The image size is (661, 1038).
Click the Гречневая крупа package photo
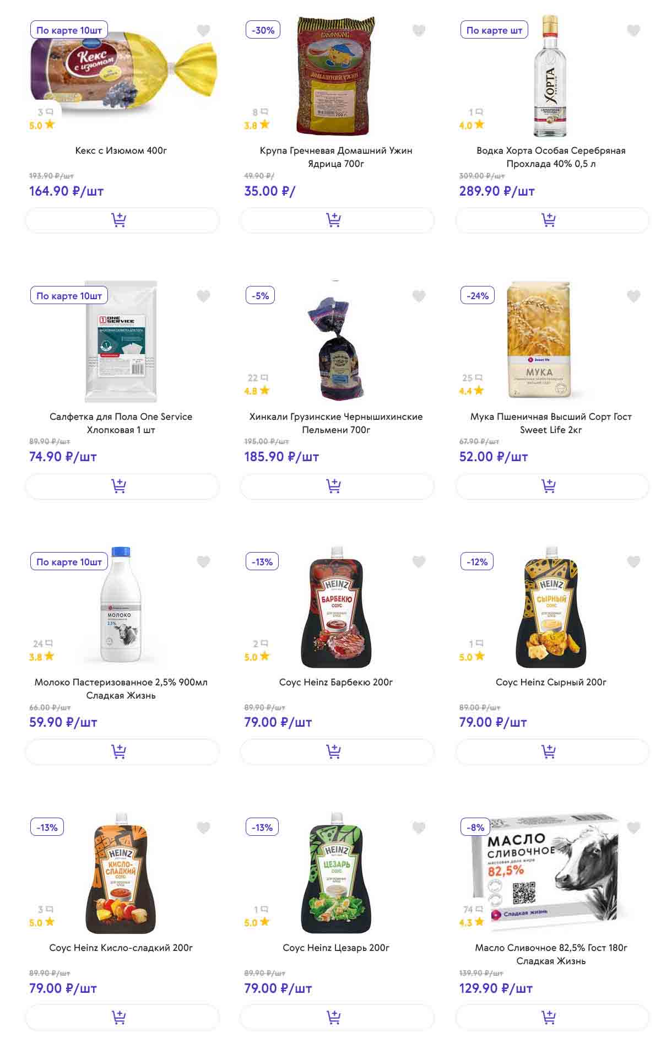coord(336,76)
